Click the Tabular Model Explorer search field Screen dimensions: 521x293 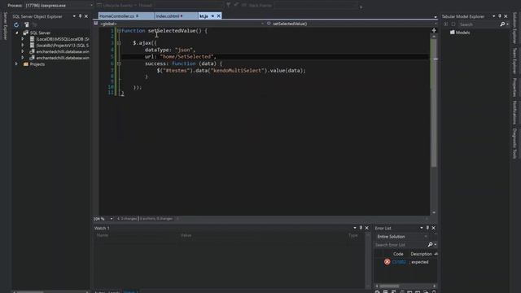click(479, 24)
